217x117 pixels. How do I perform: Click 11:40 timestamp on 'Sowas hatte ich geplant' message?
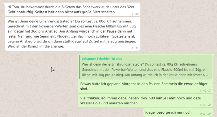(203, 91)
